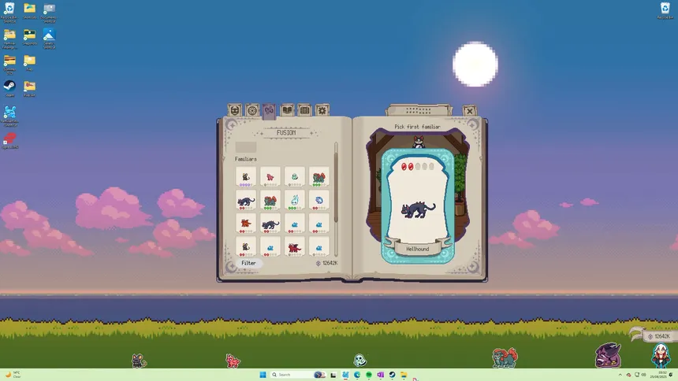
Task: Open the gear settings tab of the book
Action: point(322,110)
